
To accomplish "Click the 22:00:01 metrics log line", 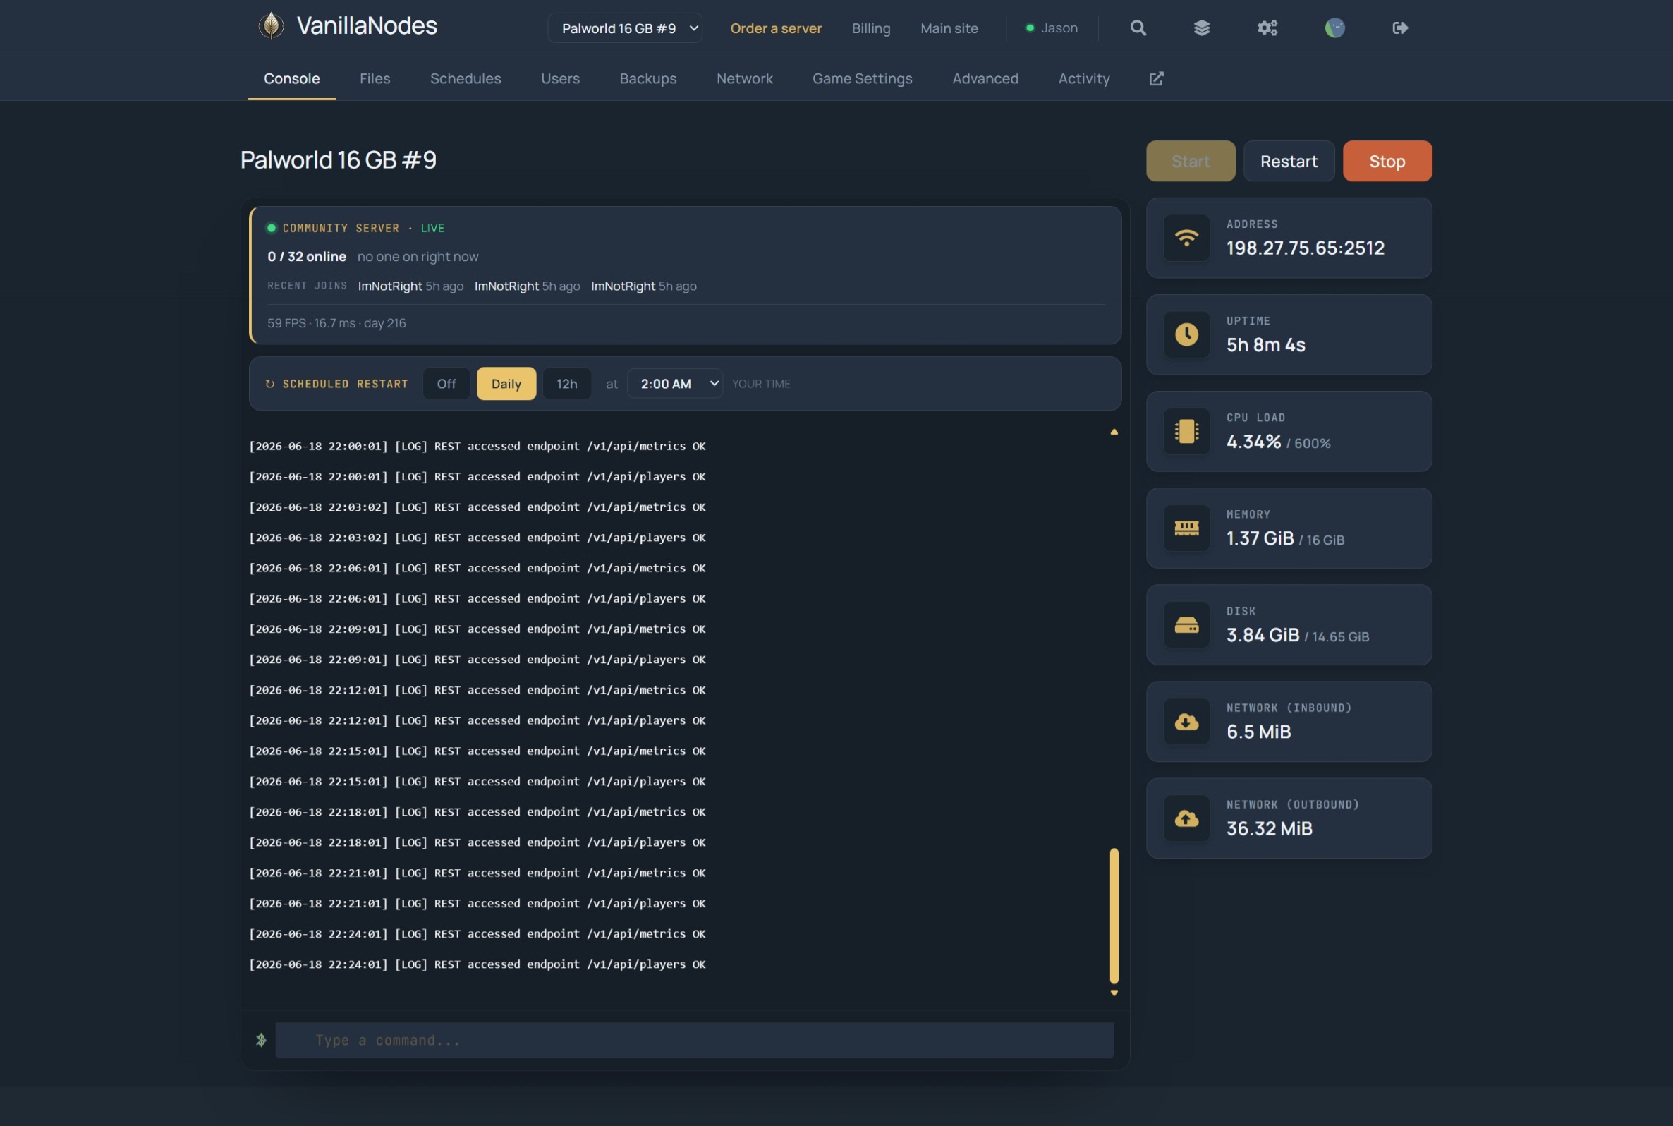I will (477, 446).
